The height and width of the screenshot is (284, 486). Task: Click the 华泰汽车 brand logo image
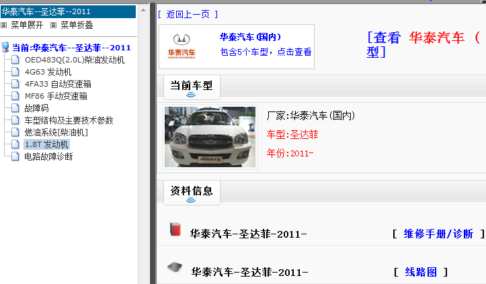pos(181,46)
